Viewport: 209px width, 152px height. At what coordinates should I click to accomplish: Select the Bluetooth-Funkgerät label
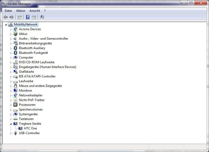click(x=33, y=53)
